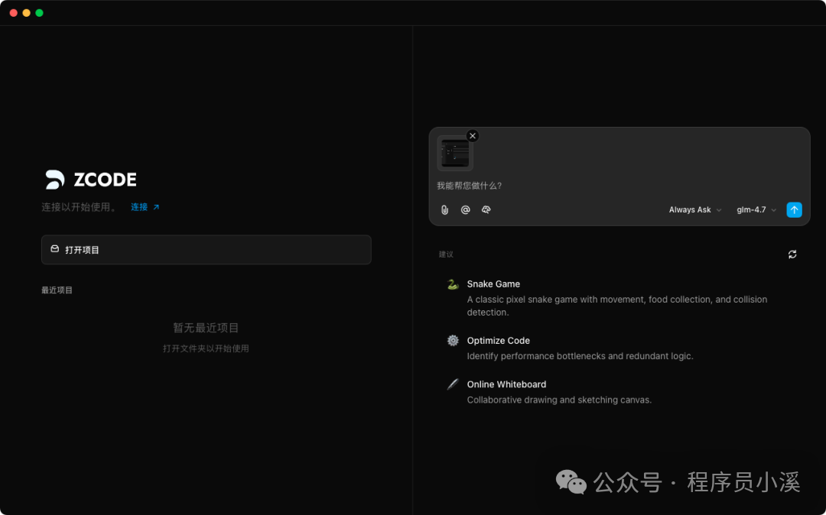Click the 最近项目 heading
This screenshot has height=515, width=826.
[x=57, y=290]
